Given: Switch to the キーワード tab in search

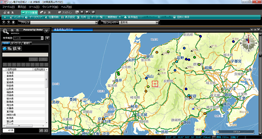Looking at the screenshot, I should pos(16,43).
